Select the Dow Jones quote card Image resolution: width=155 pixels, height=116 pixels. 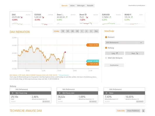pyautogui.click(x=66, y=19)
